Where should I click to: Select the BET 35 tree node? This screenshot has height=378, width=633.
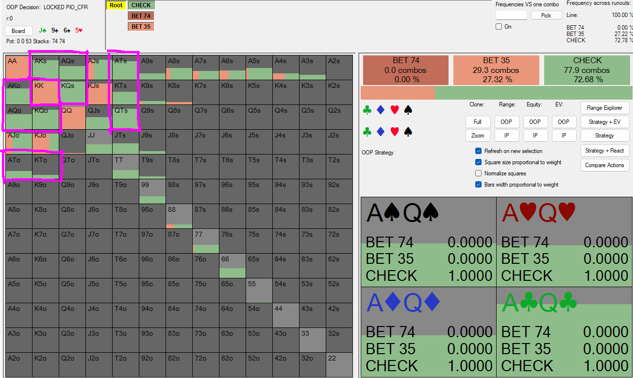141,27
